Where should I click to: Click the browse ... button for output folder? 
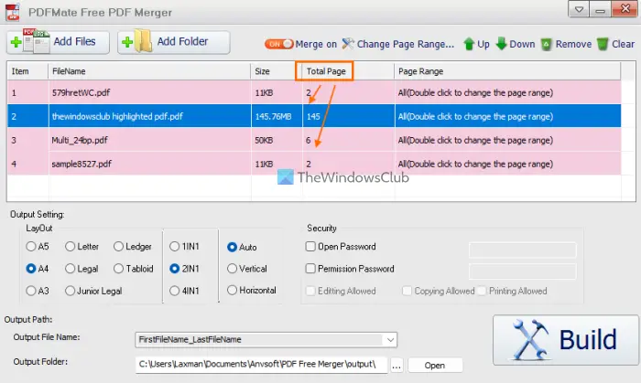click(x=397, y=366)
